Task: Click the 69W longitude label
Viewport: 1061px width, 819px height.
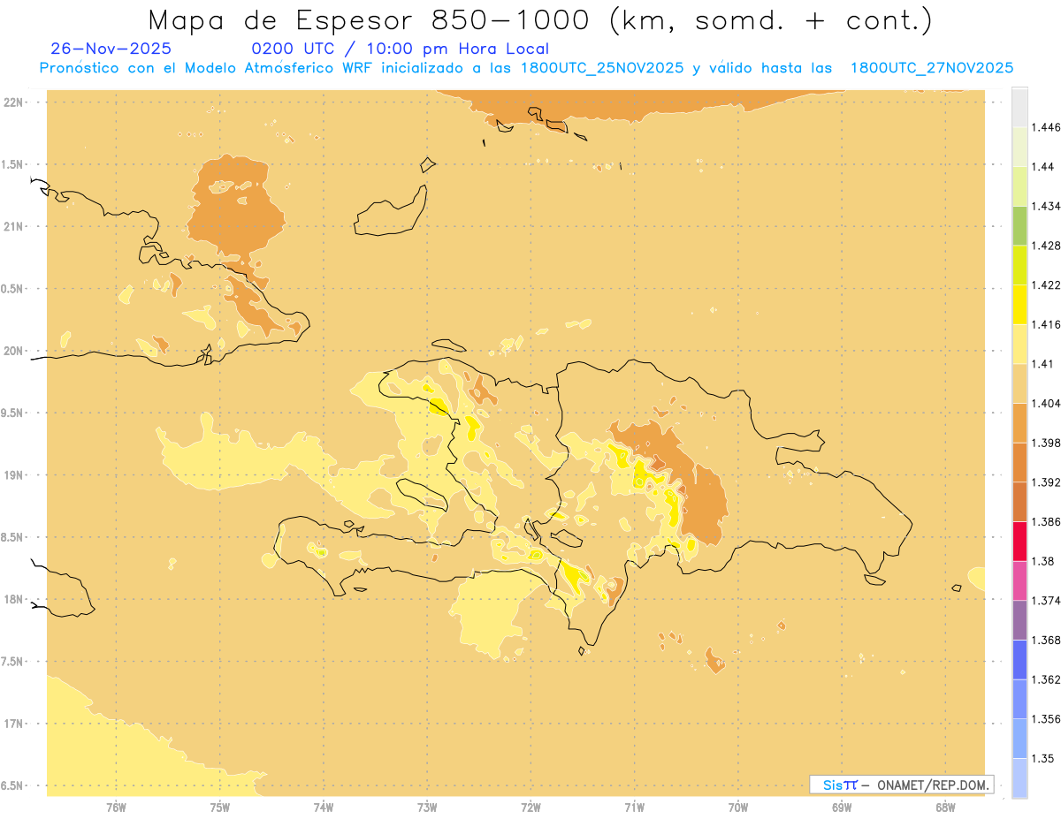Action: click(x=842, y=808)
